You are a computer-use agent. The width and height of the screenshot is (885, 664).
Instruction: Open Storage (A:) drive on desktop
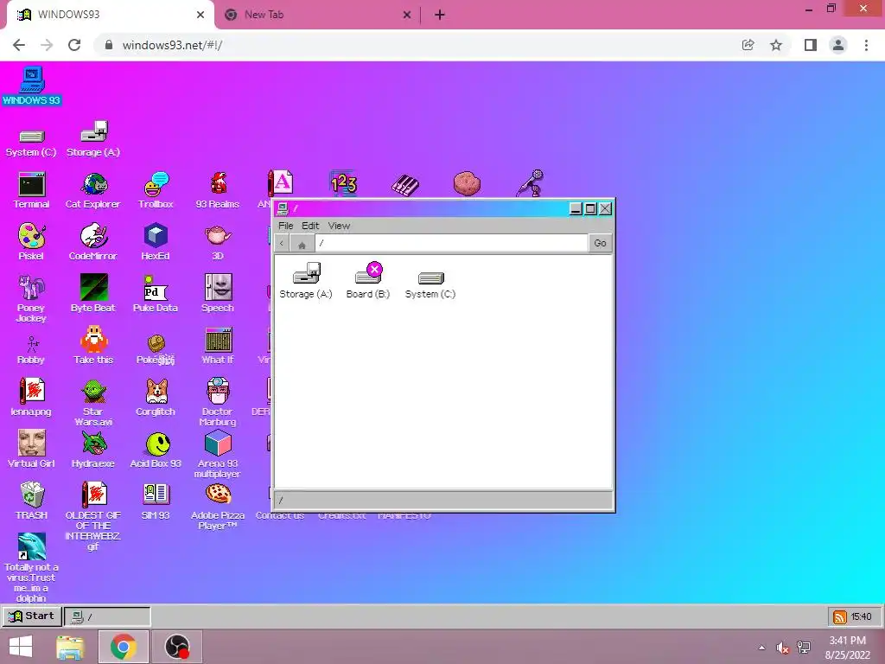[93, 139]
